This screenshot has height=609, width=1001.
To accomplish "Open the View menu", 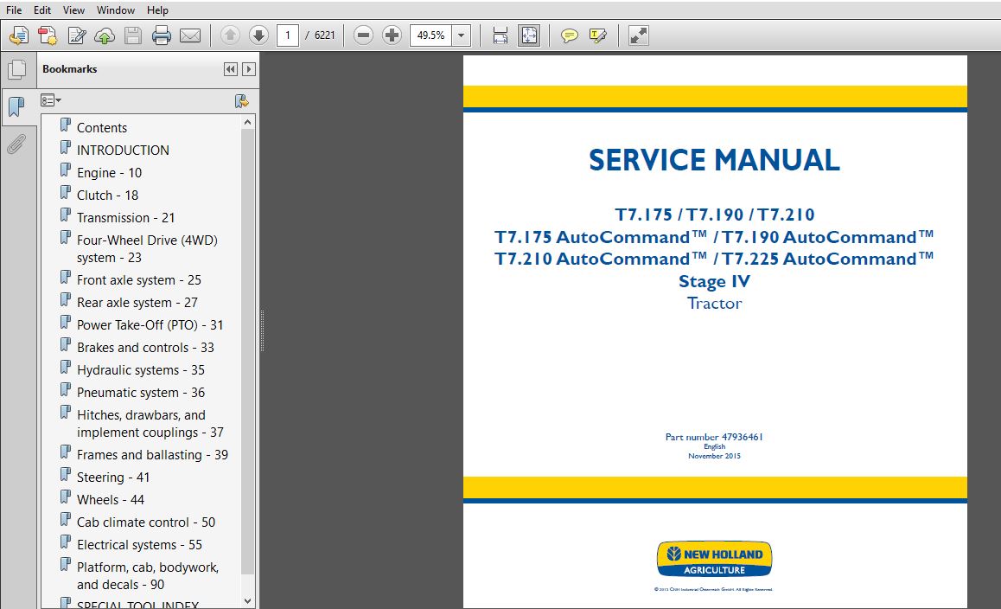I will [73, 10].
